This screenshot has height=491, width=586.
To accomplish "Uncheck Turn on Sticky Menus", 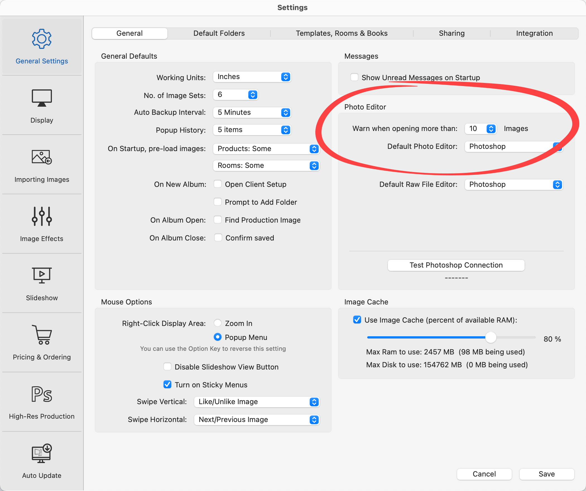I will 167,385.
